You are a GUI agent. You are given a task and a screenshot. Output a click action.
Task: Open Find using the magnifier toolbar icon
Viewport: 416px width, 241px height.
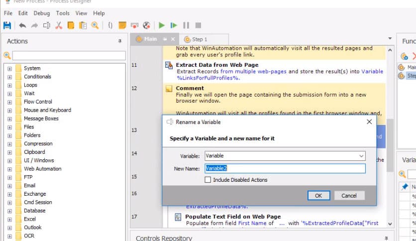(95, 25)
